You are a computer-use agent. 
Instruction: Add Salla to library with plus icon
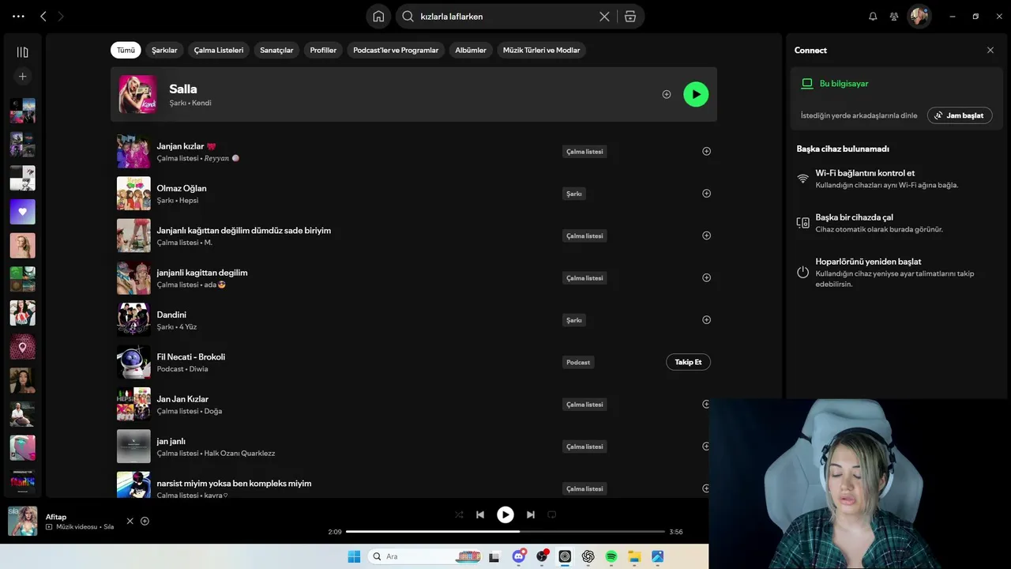[667, 94]
